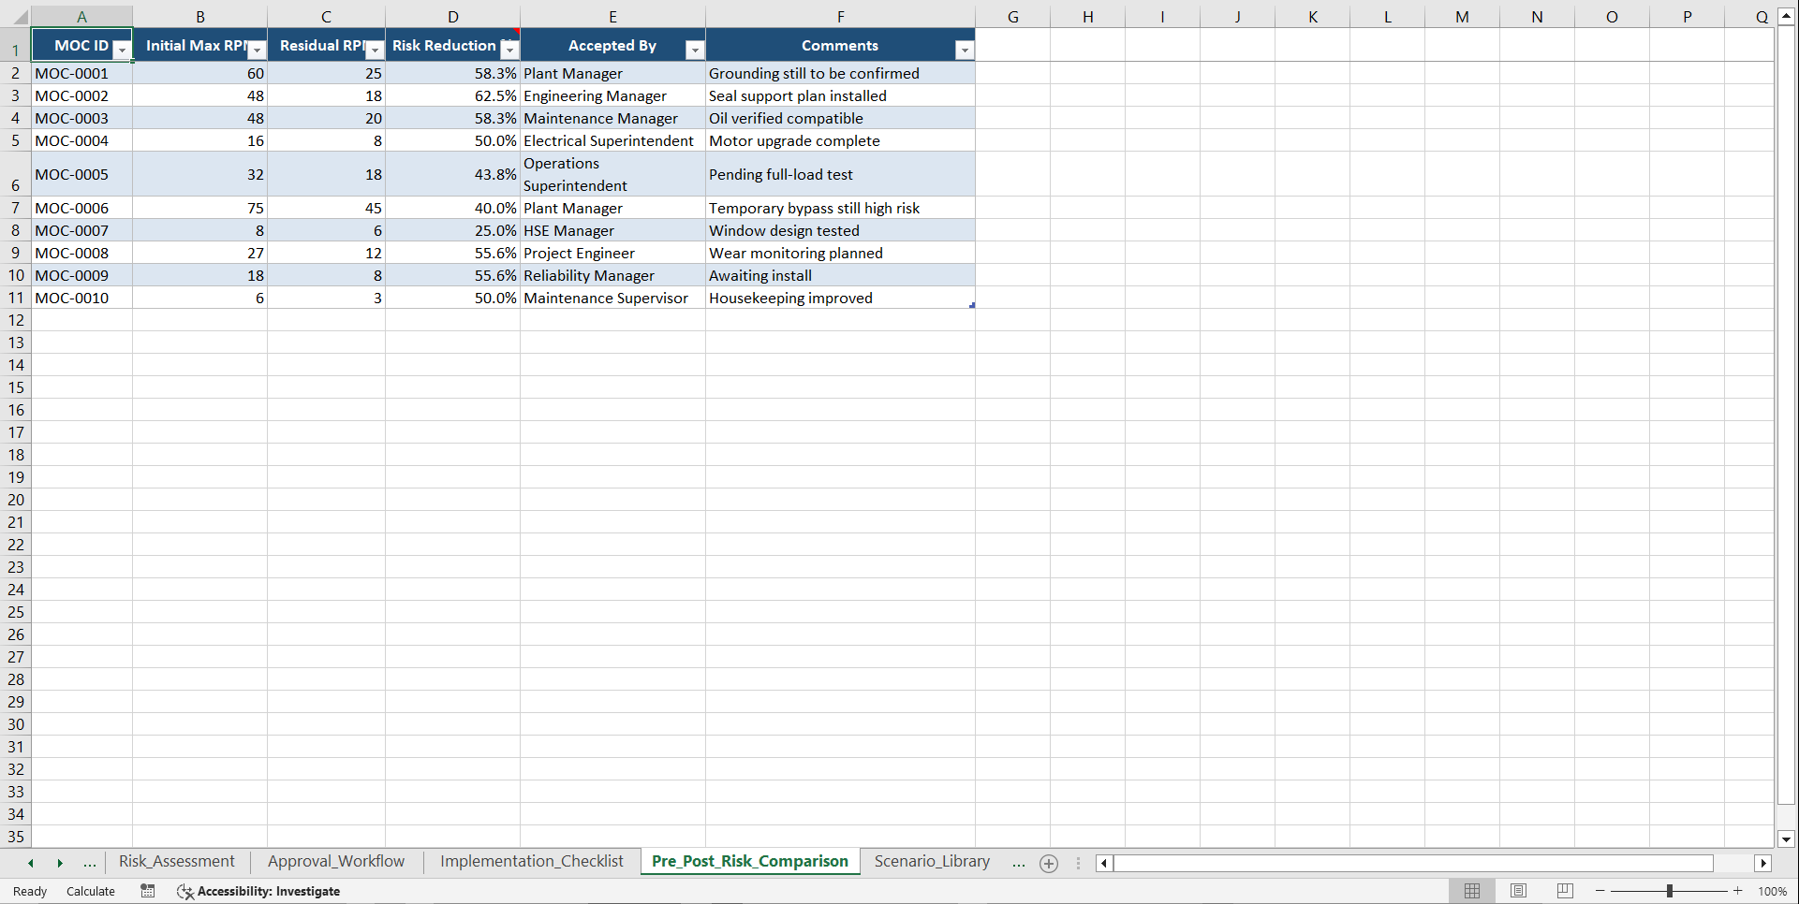The width and height of the screenshot is (1799, 904).
Task: Click the next sheet navigation arrow
Action: point(61,863)
